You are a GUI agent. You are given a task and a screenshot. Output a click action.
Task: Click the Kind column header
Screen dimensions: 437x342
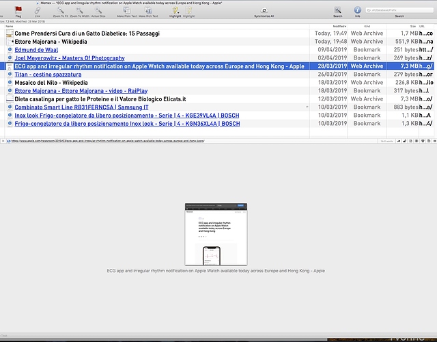(x=367, y=25)
